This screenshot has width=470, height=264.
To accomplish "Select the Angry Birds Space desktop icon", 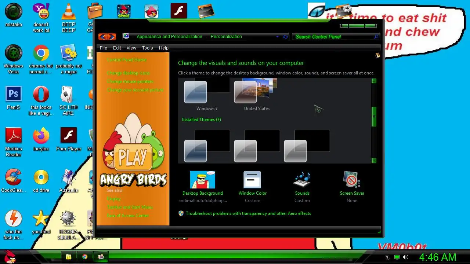I will (x=124, y=11).
